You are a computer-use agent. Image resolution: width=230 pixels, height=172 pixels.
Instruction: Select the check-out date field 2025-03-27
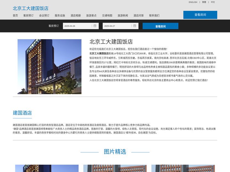coord(120,26)
